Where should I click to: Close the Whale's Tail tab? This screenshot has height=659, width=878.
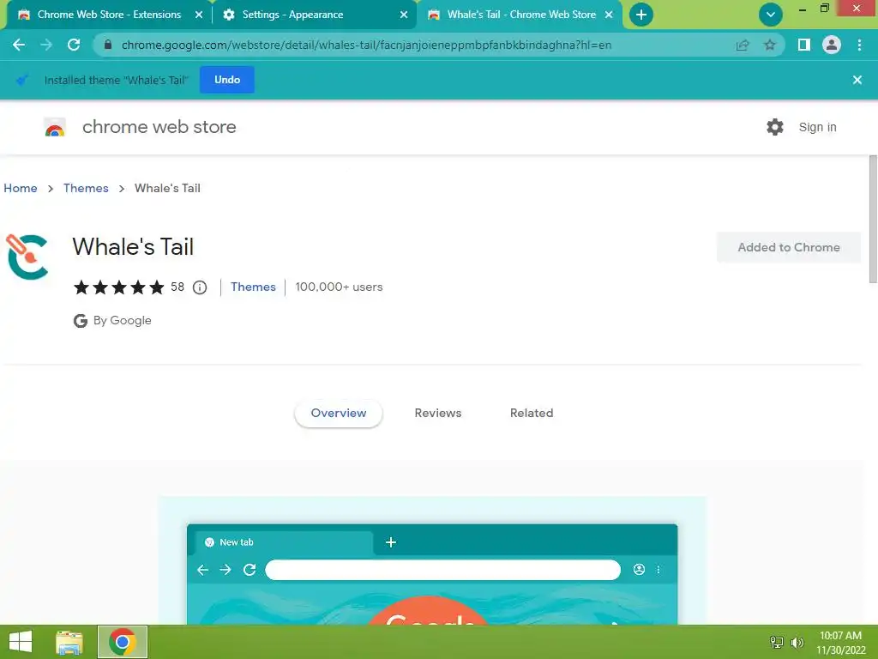(609, 15)
